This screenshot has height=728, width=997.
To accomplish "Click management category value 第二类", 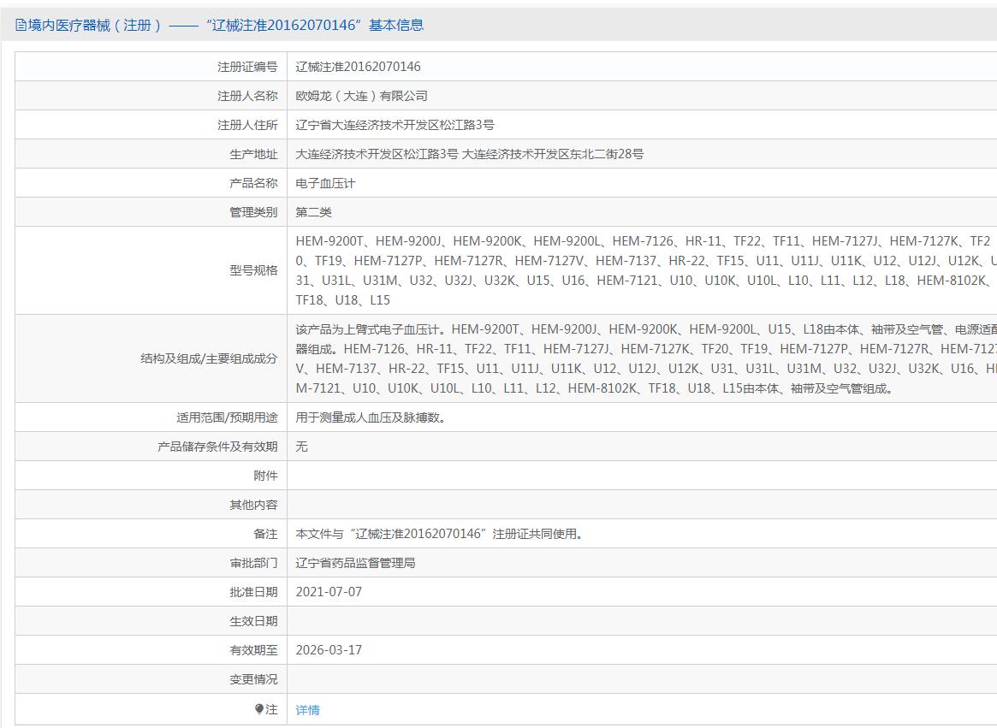I will (x=313, y=212).
